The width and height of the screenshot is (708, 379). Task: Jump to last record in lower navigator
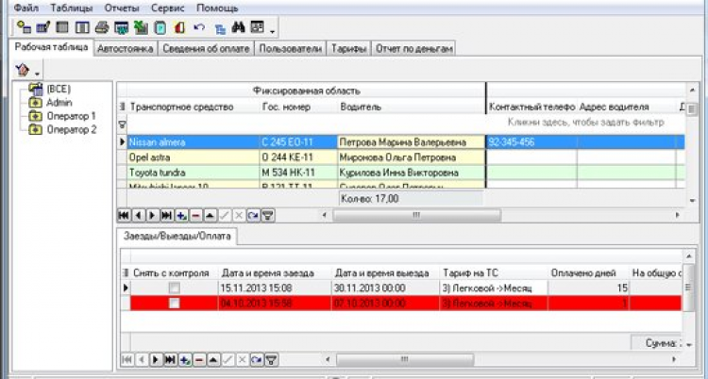[x=170, y=359]
